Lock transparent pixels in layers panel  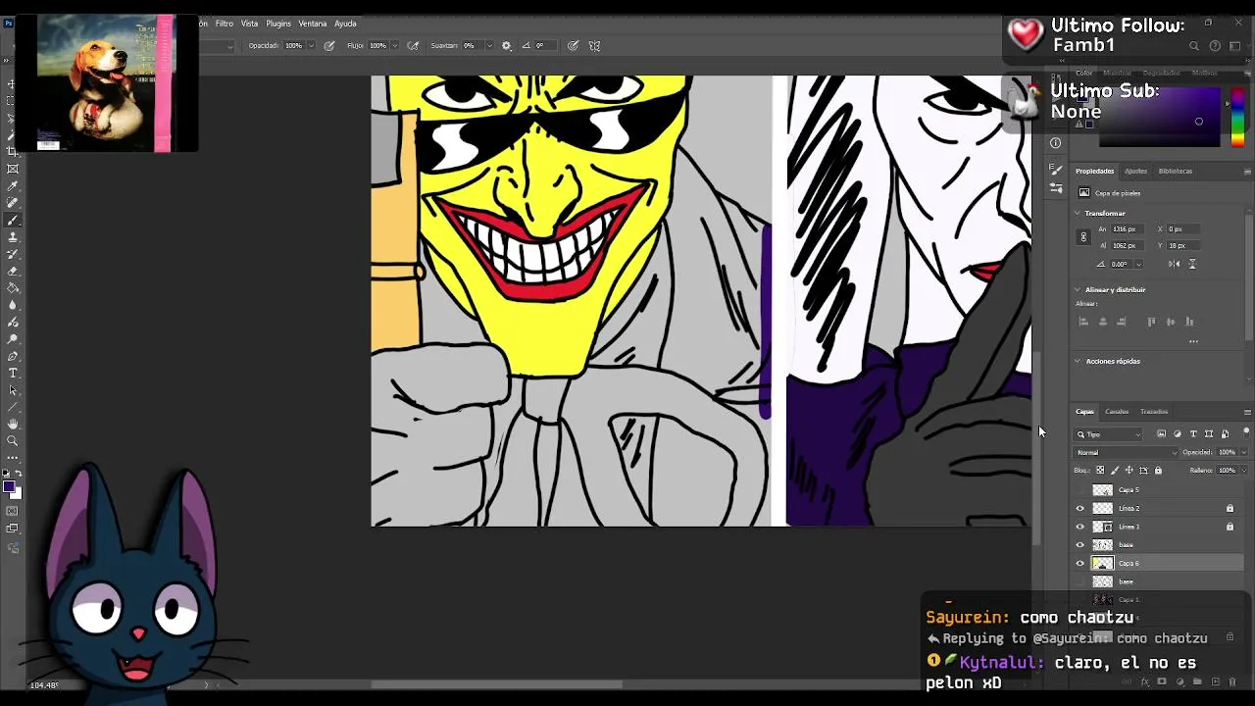tap(1100, 471)
